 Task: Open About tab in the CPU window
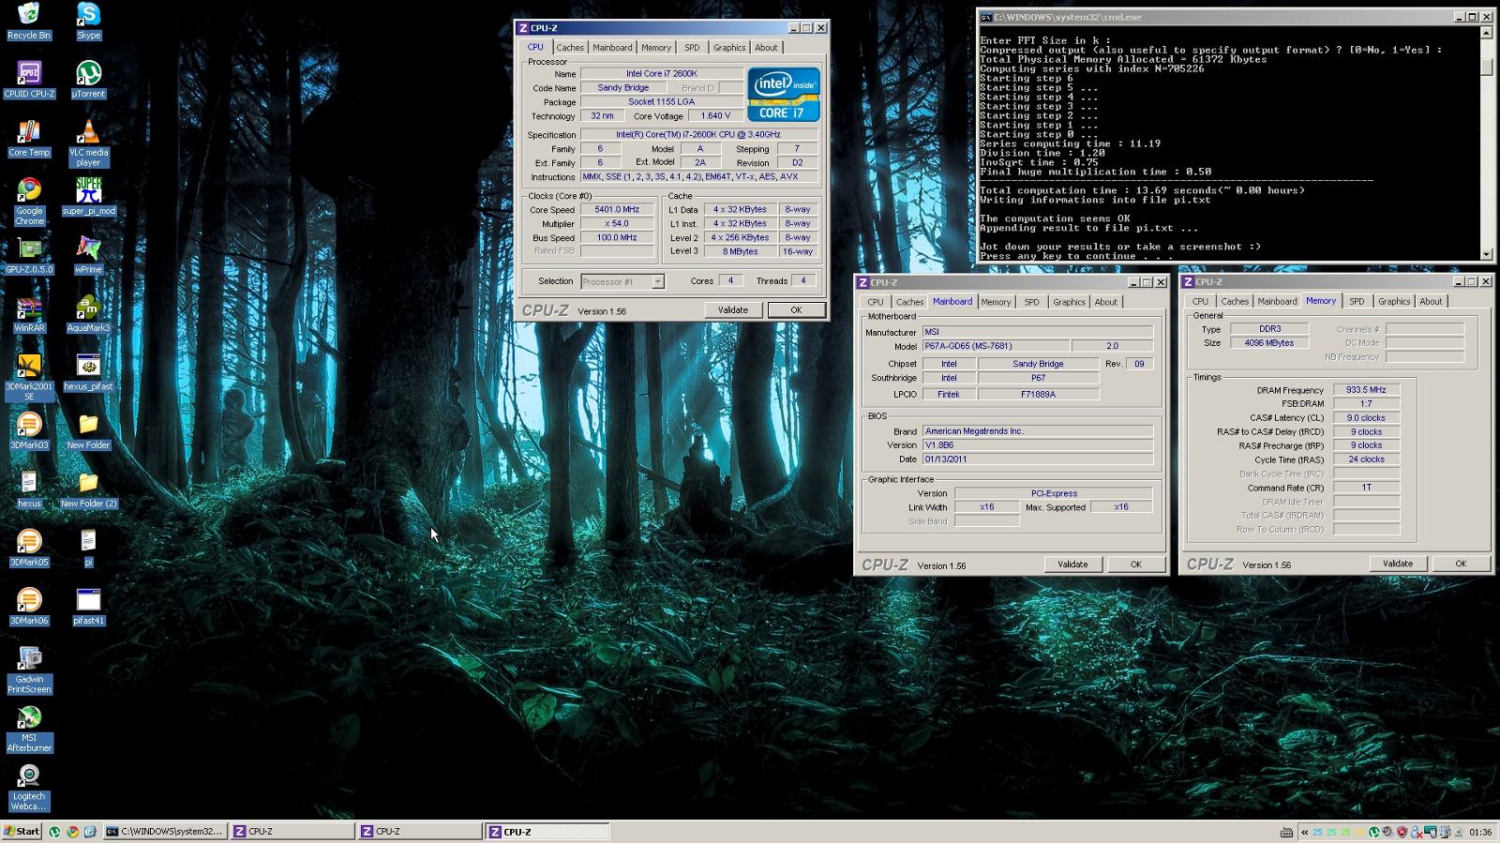point(766,48)
